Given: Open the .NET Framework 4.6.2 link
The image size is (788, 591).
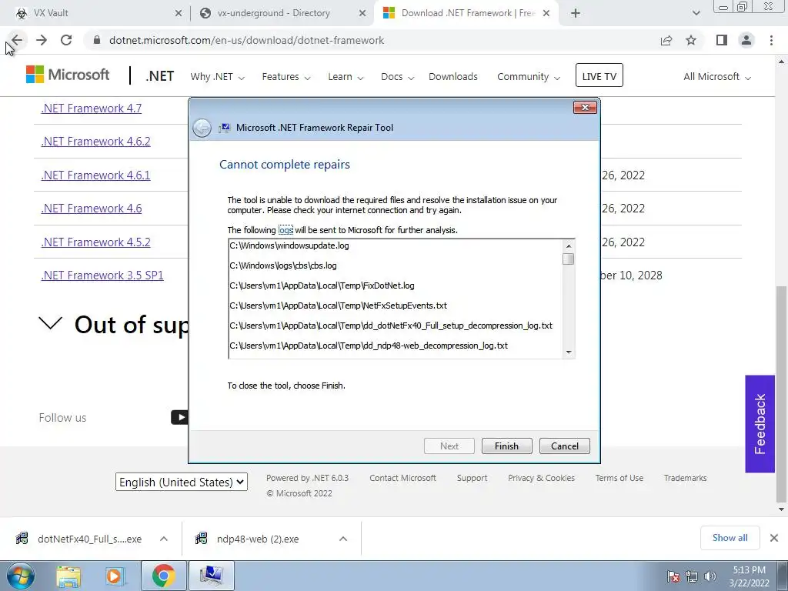Looking at the screenshot, I should pos(95,142).
